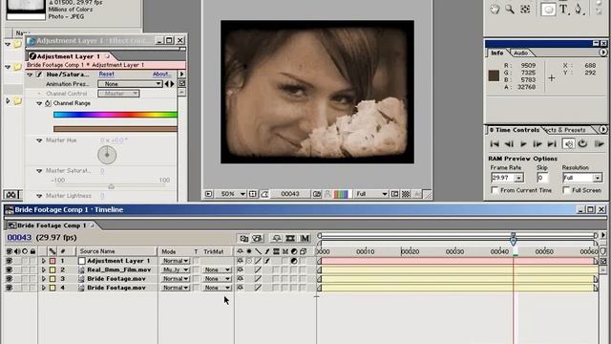Step back one frame in Time Controls
Screen dimensions: 611x344
(509, 144)
